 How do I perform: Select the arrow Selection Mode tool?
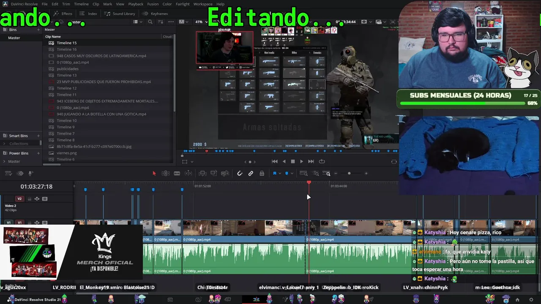tap(154, 173)
